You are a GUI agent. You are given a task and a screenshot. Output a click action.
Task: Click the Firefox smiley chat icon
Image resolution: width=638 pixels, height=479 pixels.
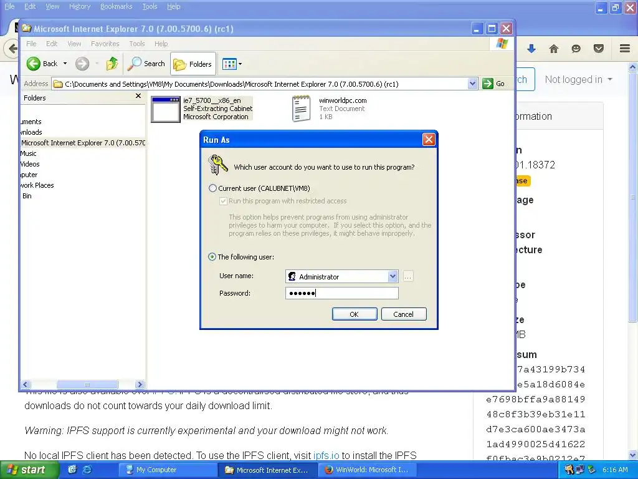tap(576, 49)
